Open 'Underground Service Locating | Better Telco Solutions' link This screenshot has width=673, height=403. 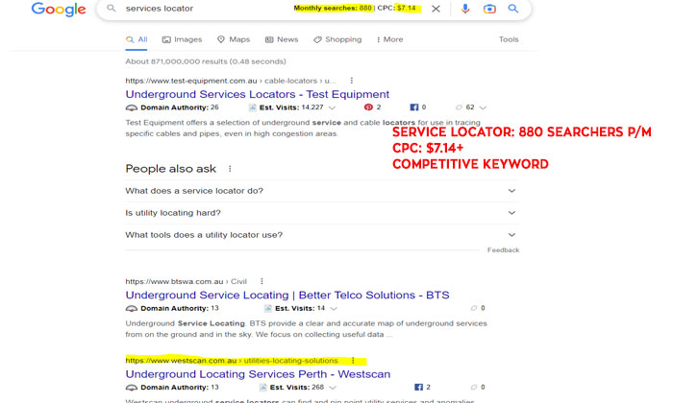[x=287, y=296]
